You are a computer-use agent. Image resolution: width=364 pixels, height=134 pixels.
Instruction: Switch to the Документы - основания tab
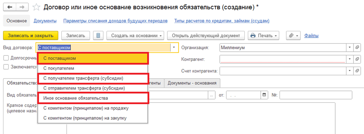pos(192,83)
